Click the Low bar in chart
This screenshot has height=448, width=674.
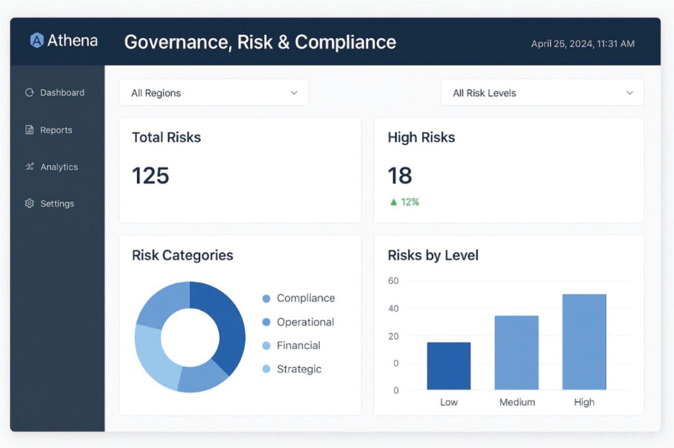[449, 366]
